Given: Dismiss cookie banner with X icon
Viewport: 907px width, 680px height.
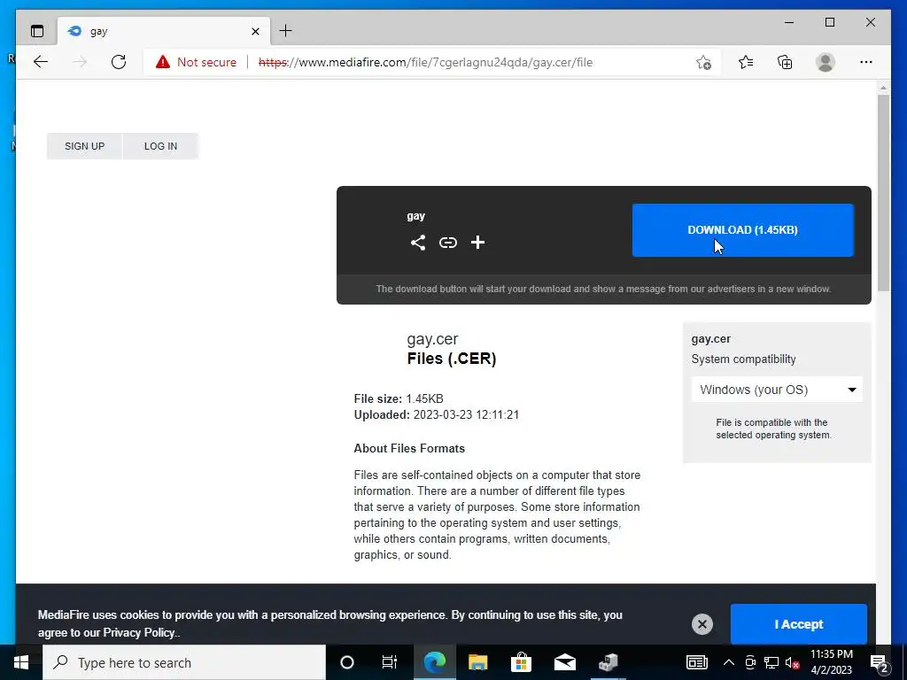Looking at the screenshot, I should click(702, 624).
